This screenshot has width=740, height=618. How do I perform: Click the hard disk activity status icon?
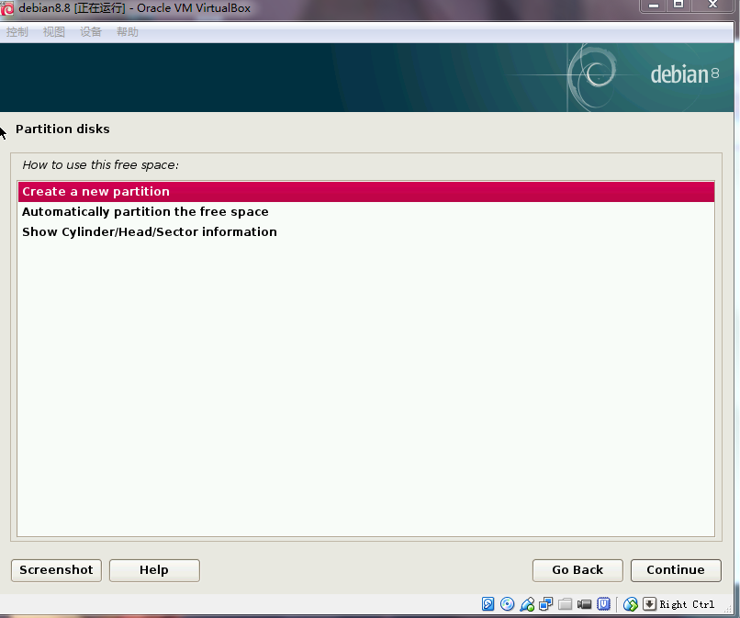[488, 603]
